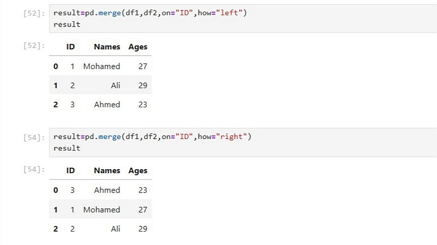Click the Names header in the first output table
Screen dimensions: 437x245
pos(107,47)
